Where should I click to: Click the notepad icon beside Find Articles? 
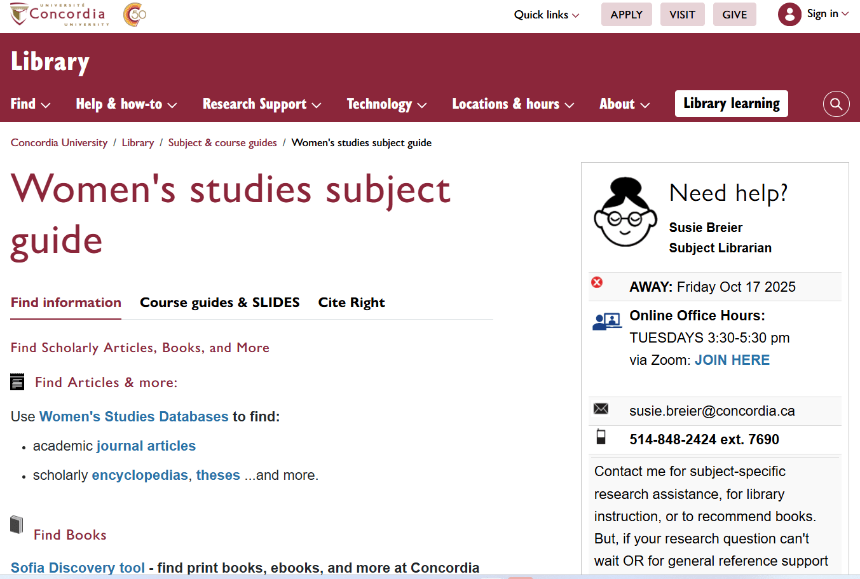[x=17, y=381]
